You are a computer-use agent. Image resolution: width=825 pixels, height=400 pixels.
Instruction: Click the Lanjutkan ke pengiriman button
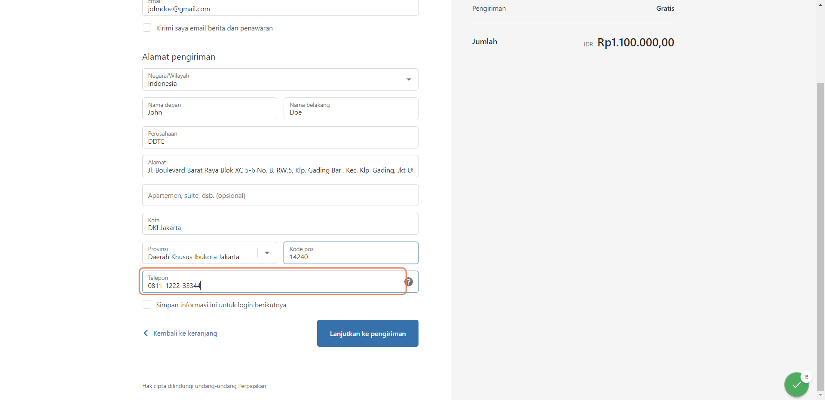click(x=368, y=333)
